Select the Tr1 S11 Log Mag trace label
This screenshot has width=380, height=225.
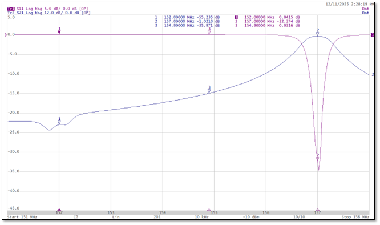pos(47,9)
